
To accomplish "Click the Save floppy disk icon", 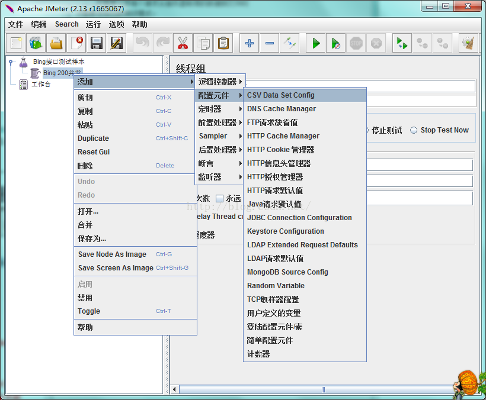I will [97, 43].
